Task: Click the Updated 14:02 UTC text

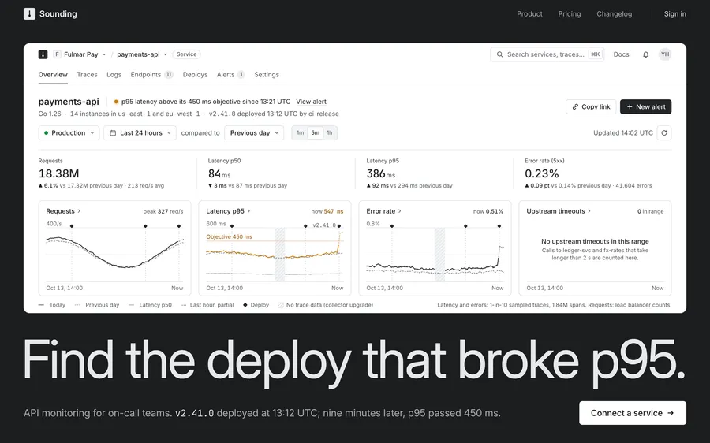Action: click(x=623, y=133)
